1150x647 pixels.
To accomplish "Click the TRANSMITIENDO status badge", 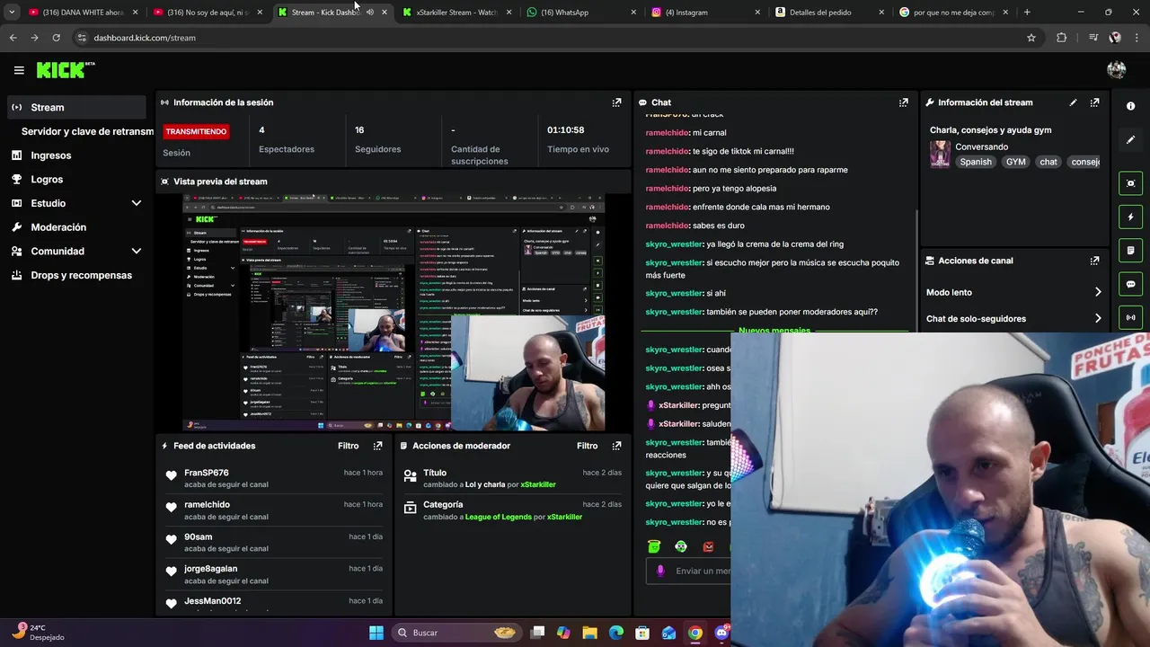I will (x=196, y=131).
